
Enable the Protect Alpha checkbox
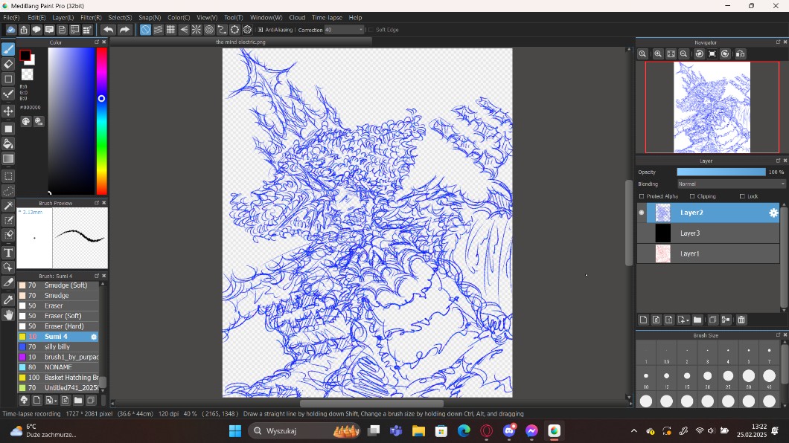pos(642,196)
